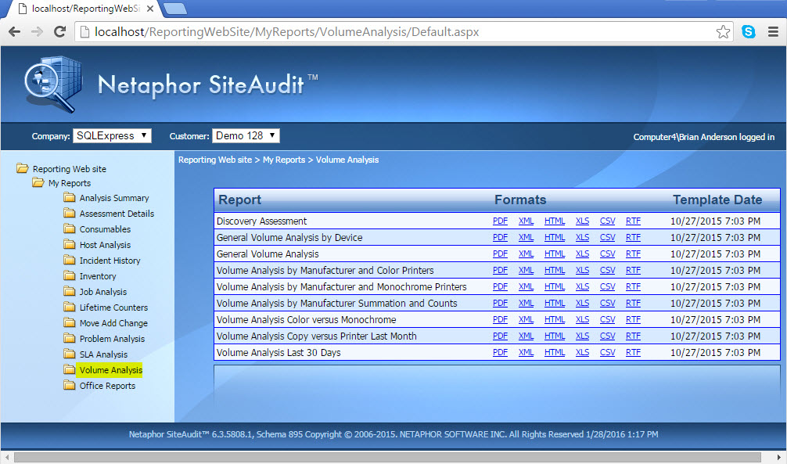Screen dimensions: 787x464
Task: Click the browser forward arrow
Action: coord(37,31)
